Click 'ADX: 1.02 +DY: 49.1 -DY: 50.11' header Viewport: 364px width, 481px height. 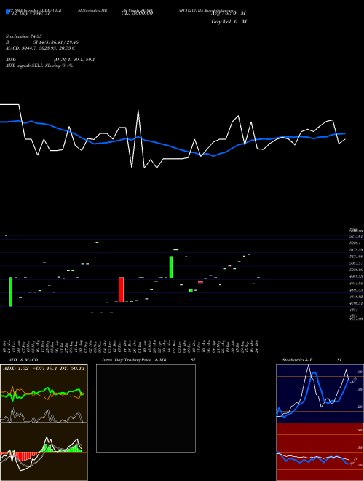point(44,369)
